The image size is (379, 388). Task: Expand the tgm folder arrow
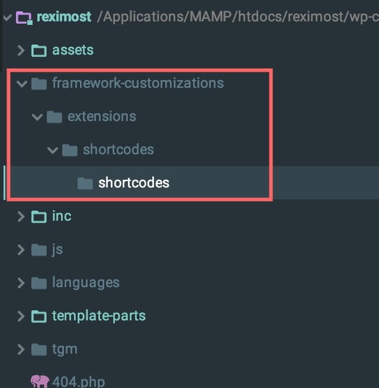point(21,349)
